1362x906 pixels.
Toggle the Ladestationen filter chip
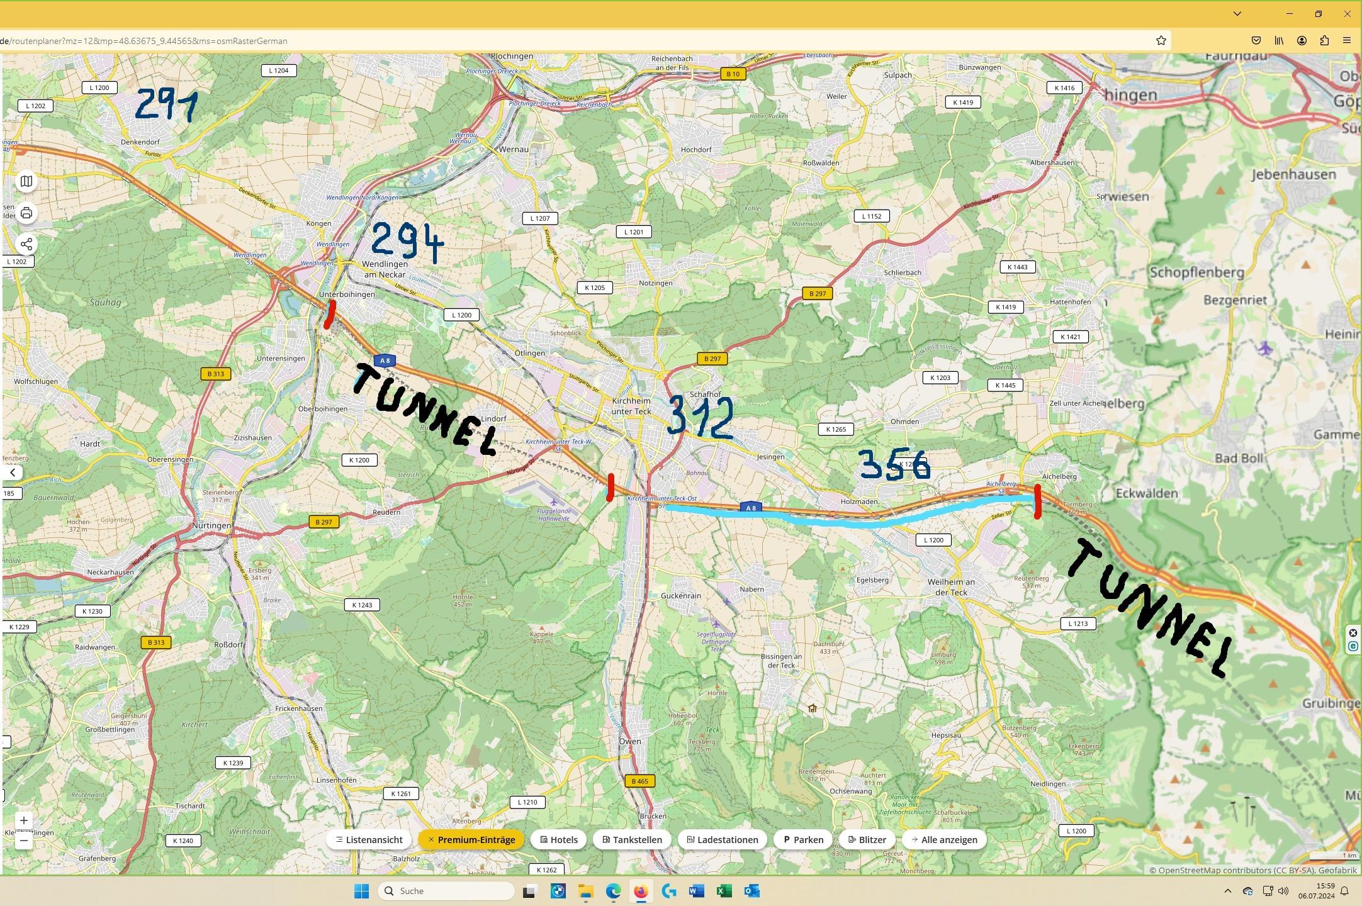tap(722, 839)
